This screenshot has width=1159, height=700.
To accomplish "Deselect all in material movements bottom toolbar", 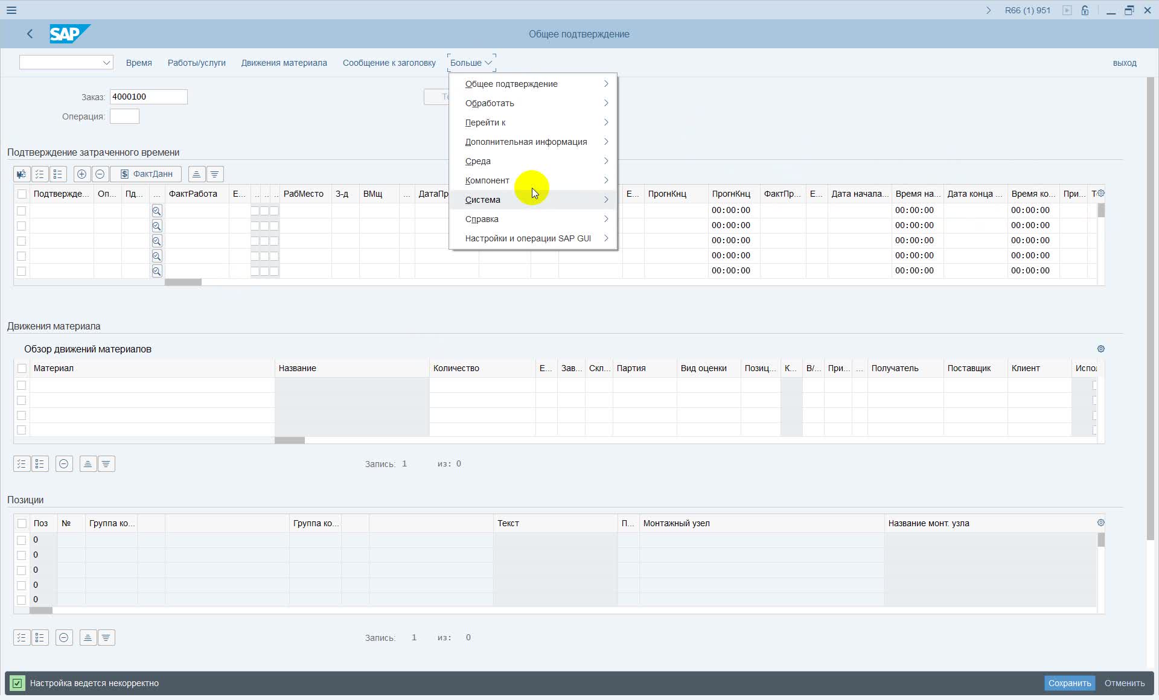I will point(40,463).
